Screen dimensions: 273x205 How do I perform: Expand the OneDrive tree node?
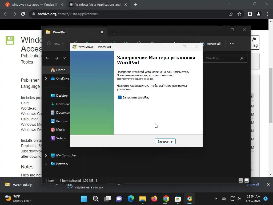(x=46, y=79)
